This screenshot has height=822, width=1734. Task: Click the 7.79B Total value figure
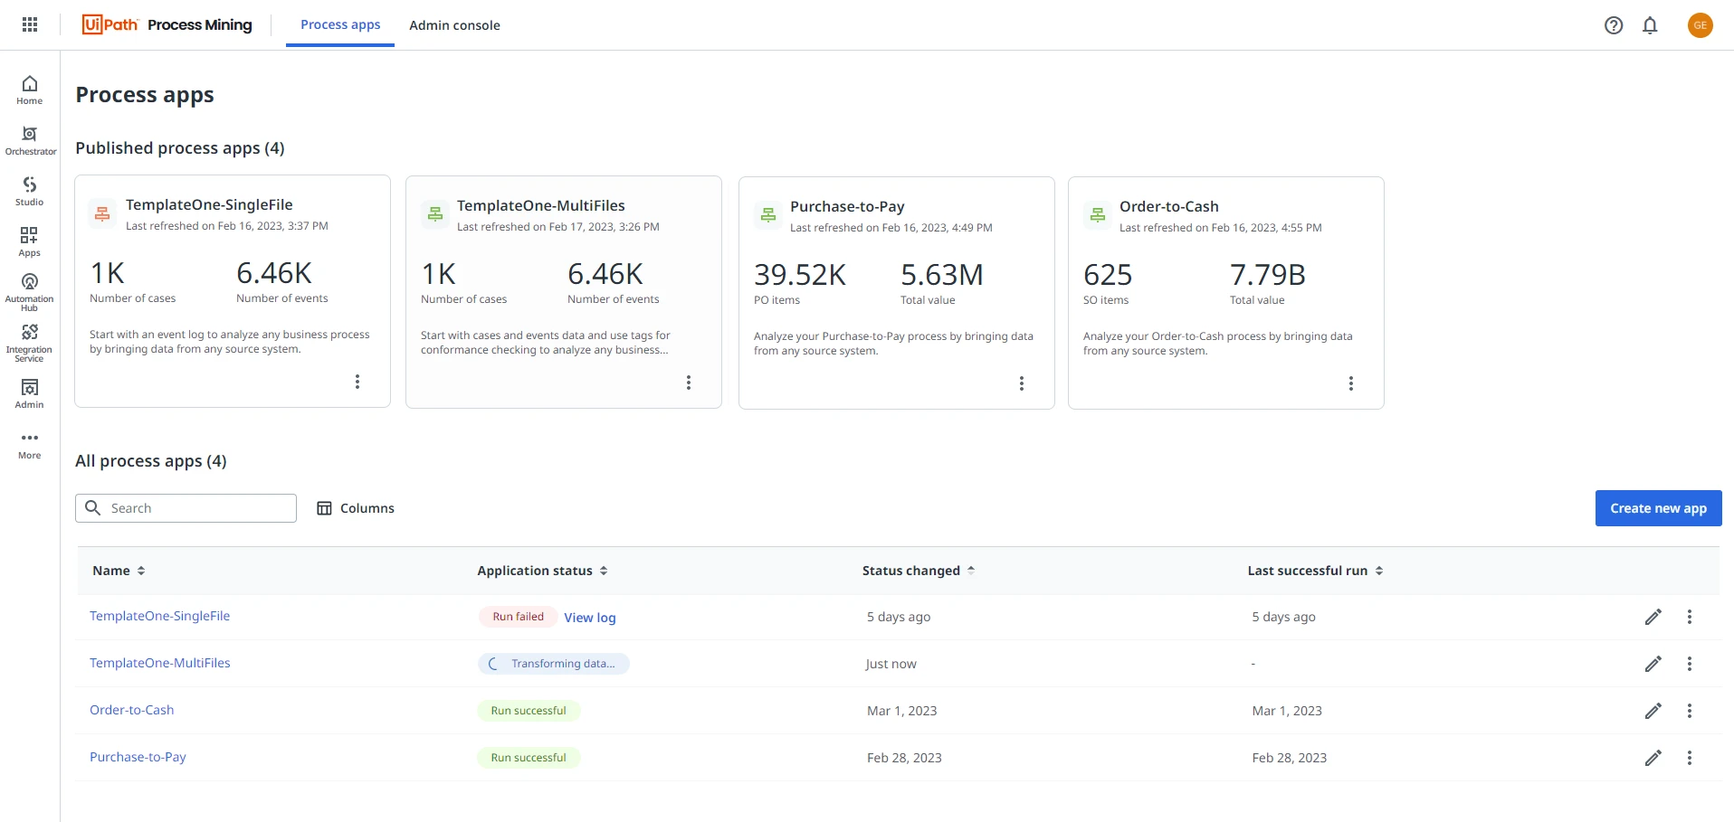[x=1267, y=275]
